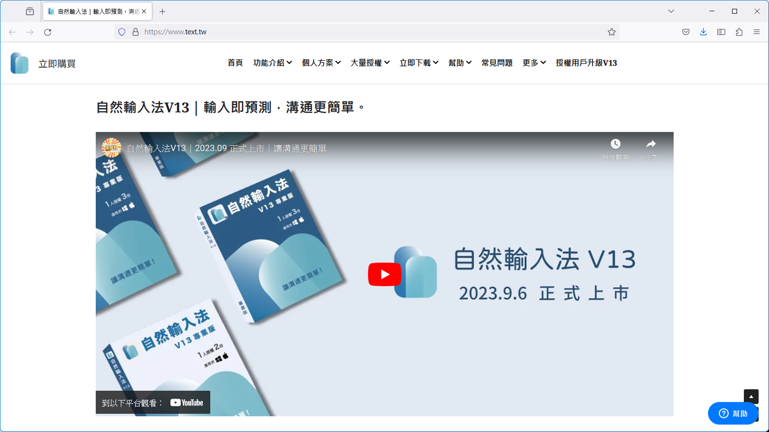Expand the 個人方案 menu
The height and width of the screenshot is (432, 769).
pos(321,63)
